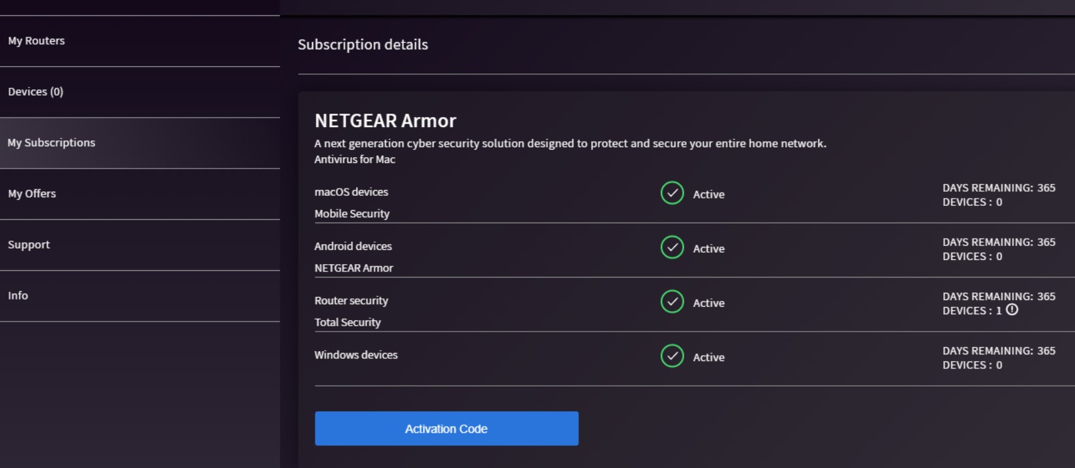Click the Antivirus for Mac label
The height and width of the screenshot is (468, 1075).
click(355, 159)
